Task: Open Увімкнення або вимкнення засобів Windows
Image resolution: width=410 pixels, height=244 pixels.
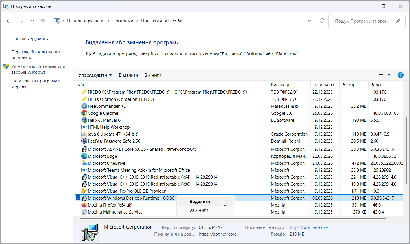Action: pos(39,69)
